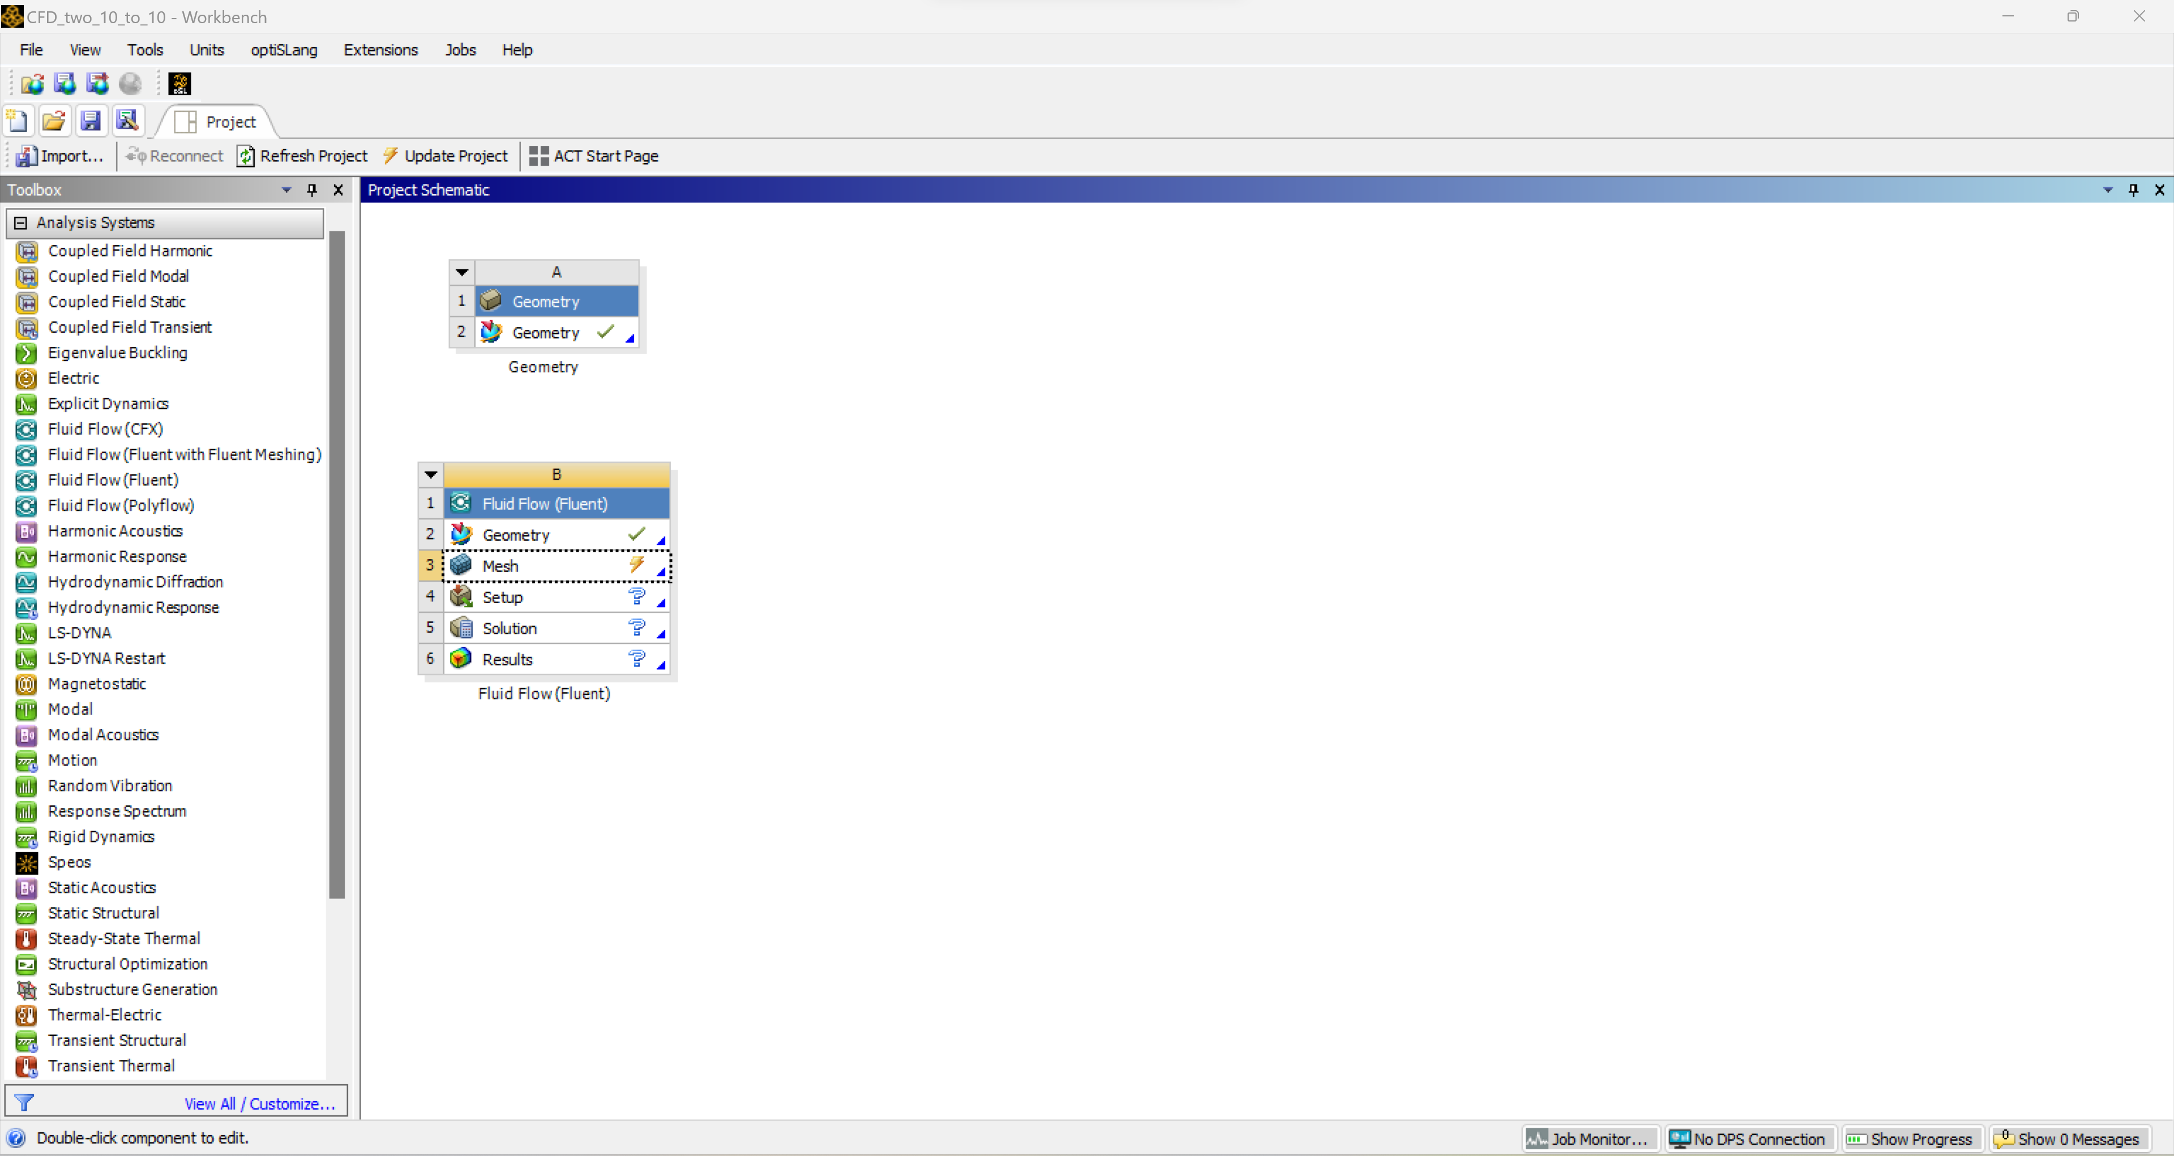2174x1156 pixels.
Task: Click the Save Project disk icon
Action: [x=91, y=122]
